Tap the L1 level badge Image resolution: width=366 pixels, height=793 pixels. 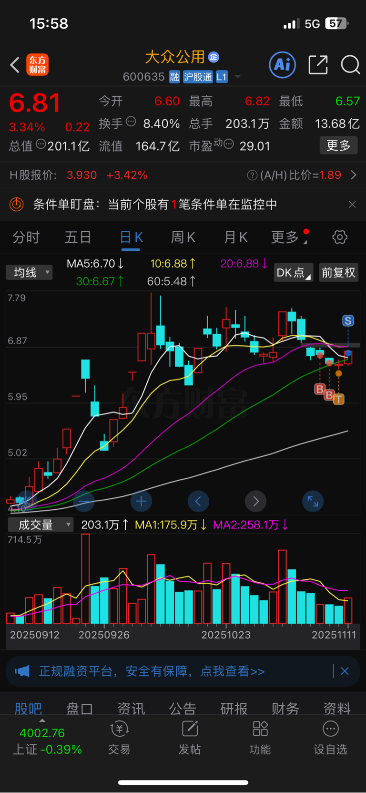point(222,77)
